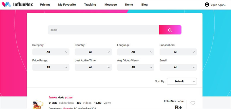Image resolution: width=231 pixels, height=109 pixels.
Task: Favorite the channel with heart icon
Action: [193, 103]
